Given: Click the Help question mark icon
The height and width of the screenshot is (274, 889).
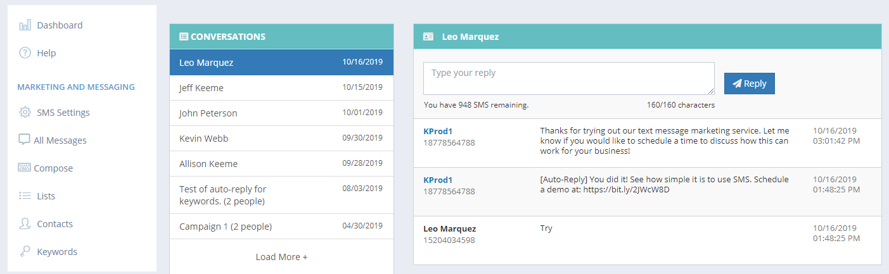Looking at the screenshot, I should (x=25, y=53).
